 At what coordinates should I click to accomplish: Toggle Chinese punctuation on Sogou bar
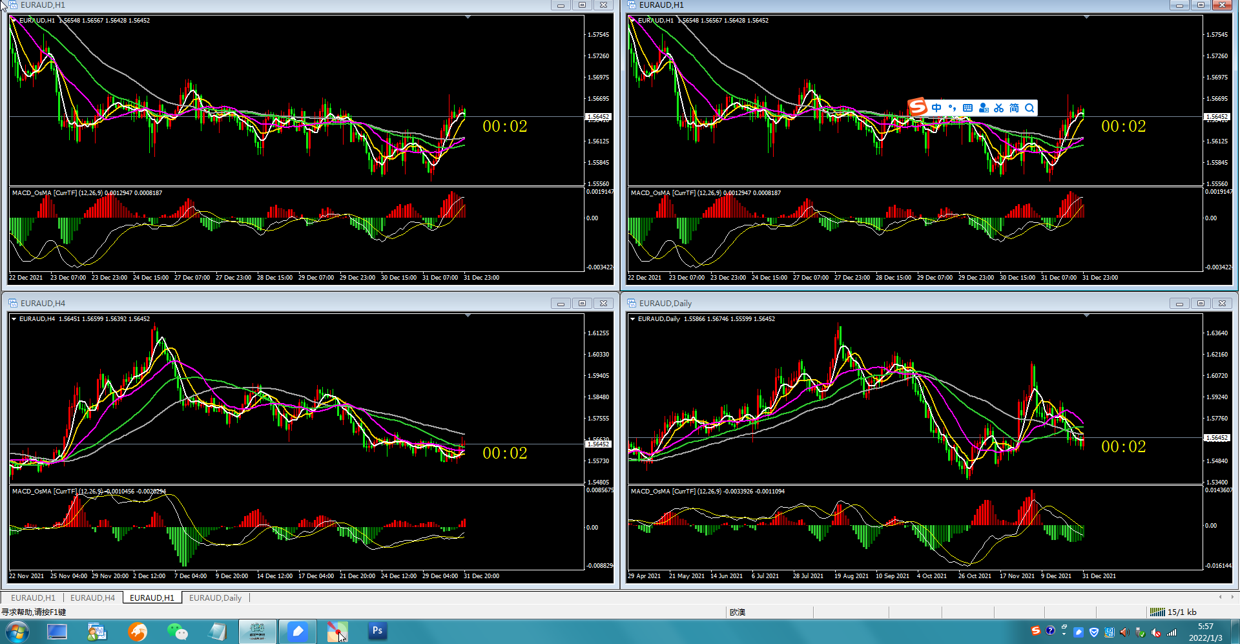pyautogui.click(x=952, y=108)
